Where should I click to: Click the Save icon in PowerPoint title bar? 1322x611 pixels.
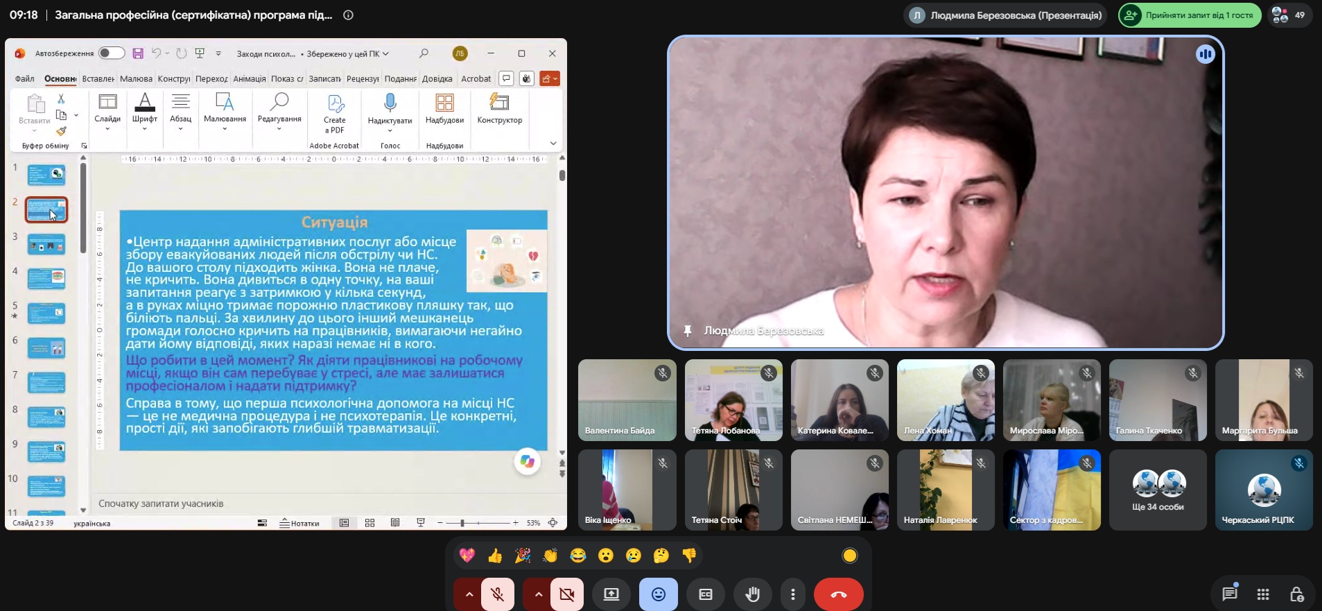click(x=138, y=53)
